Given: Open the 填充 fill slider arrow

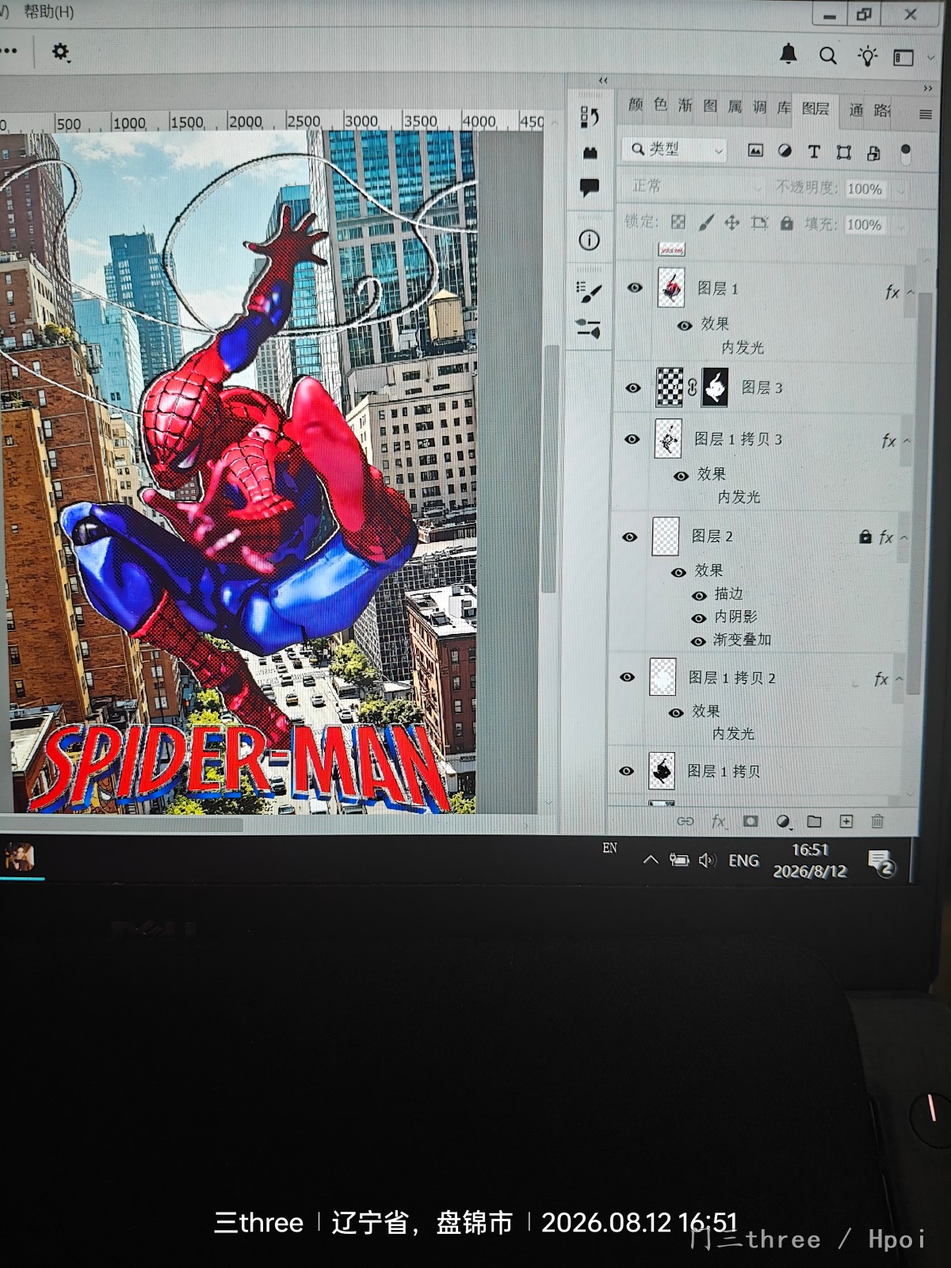Looking at the screenshot, I should [899, 226].
